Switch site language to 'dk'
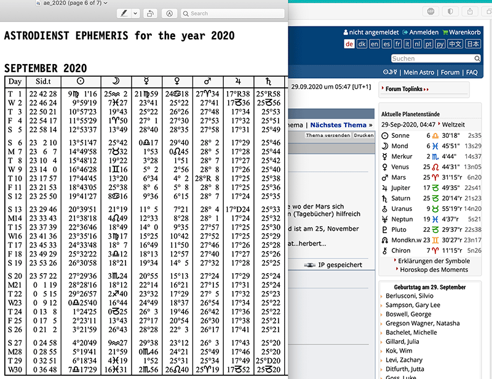This screenshot has width=492, height=379. 362,44
